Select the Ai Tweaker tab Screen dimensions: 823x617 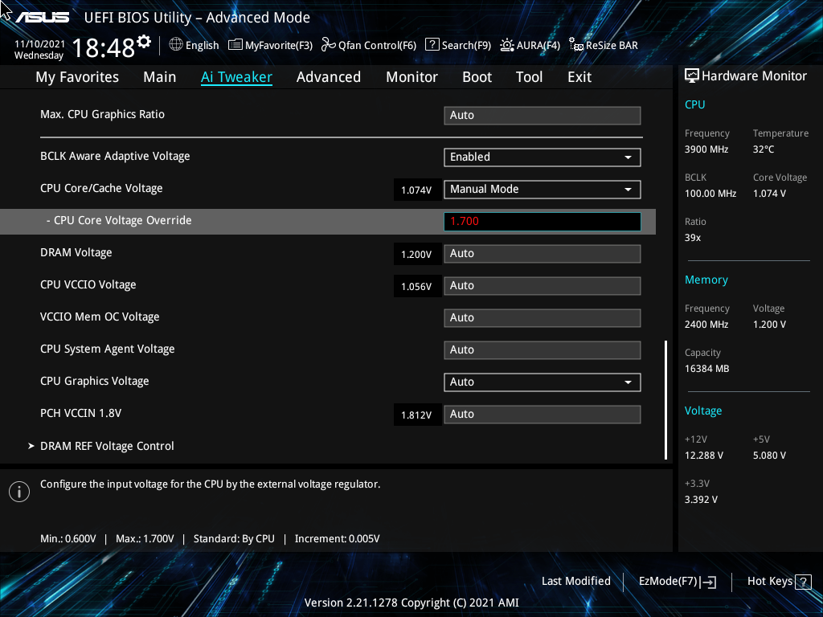coord(236,77)
